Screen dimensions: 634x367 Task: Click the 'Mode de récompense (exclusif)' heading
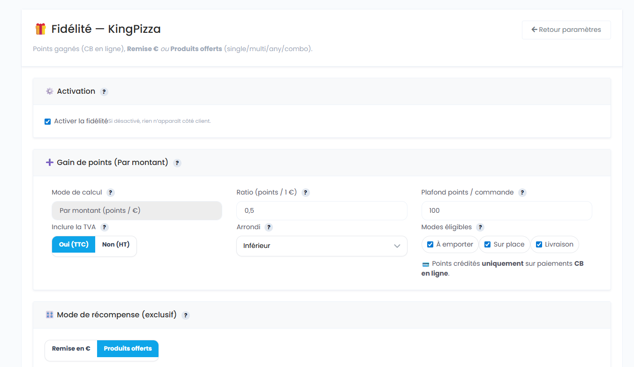coord(117,315)
